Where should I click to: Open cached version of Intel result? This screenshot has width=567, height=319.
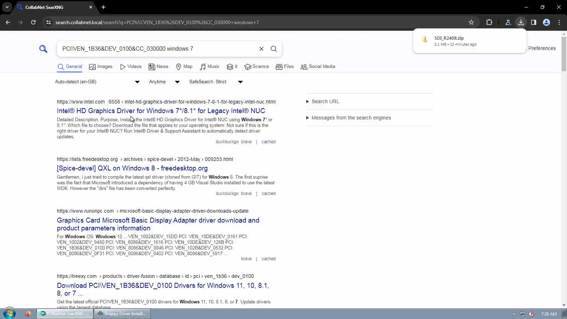click(269, 142)
